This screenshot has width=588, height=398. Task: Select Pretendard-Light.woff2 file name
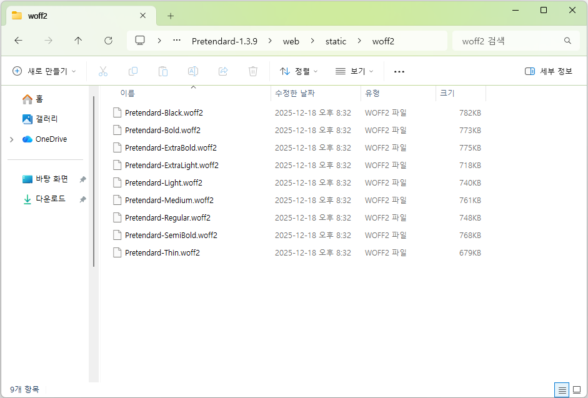pos(164,182)
